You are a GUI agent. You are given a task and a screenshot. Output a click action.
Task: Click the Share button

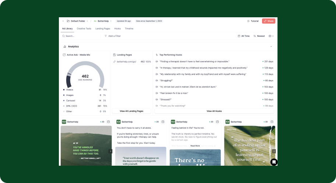coord(269,21)
